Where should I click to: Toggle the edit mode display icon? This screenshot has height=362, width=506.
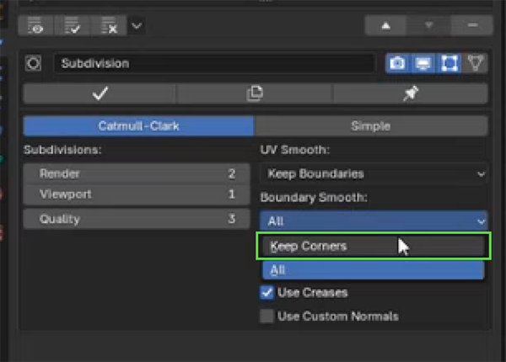(x=449, y=63)
